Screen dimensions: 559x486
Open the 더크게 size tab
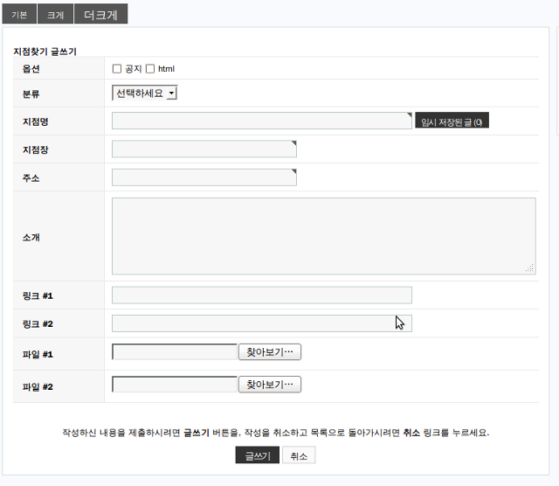[x=100, y=15]
